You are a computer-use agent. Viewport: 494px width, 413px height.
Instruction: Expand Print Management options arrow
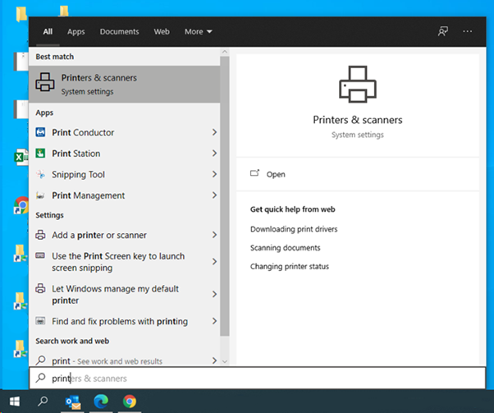click(214, 195)
